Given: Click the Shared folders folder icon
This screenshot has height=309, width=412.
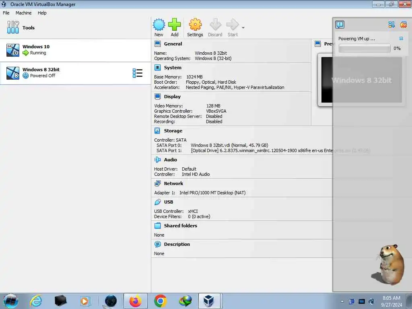Looking at the screenshot, I should point(157,225).
